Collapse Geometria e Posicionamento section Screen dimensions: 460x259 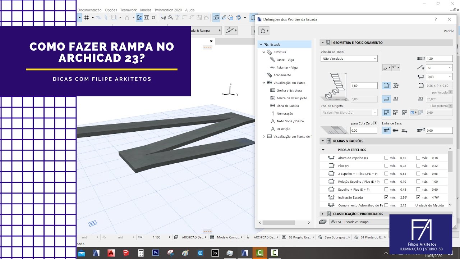(322, 42)
